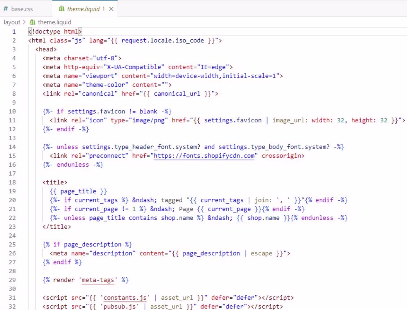Click request.locale.iso_code on line 2
Viewport: 407px width, 310px height.
coord(163,40)
